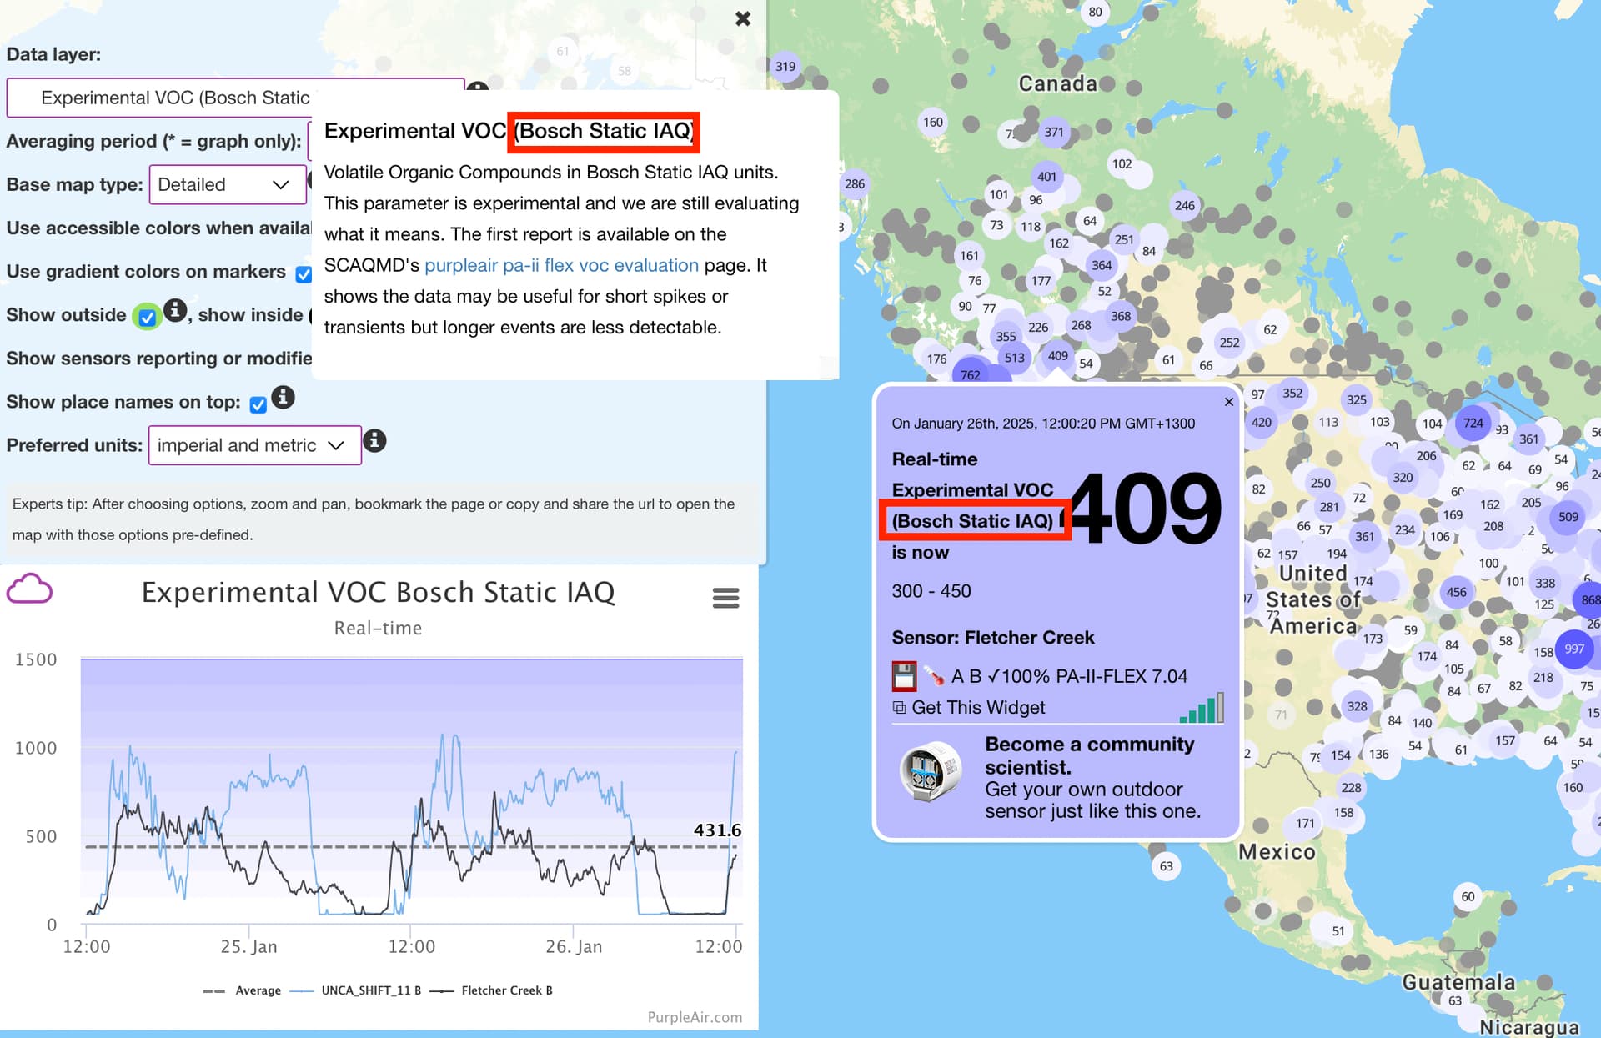
Task: Click the 300 - 450 range text
Action: [x=931, y=591]
